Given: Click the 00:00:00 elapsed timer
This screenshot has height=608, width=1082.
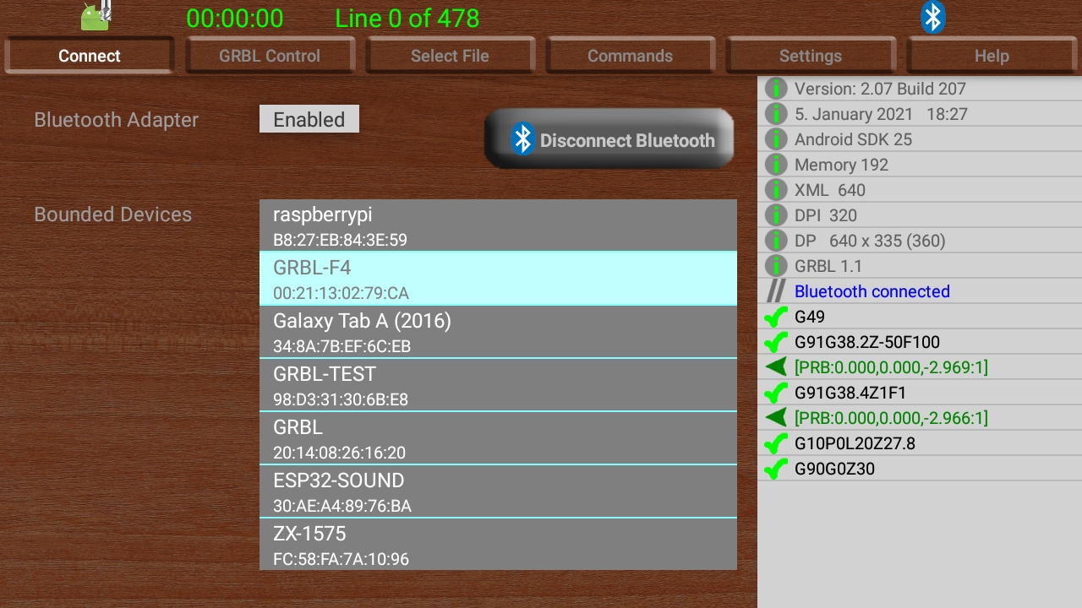Looking at the screenshot, I should click(235, 18).
